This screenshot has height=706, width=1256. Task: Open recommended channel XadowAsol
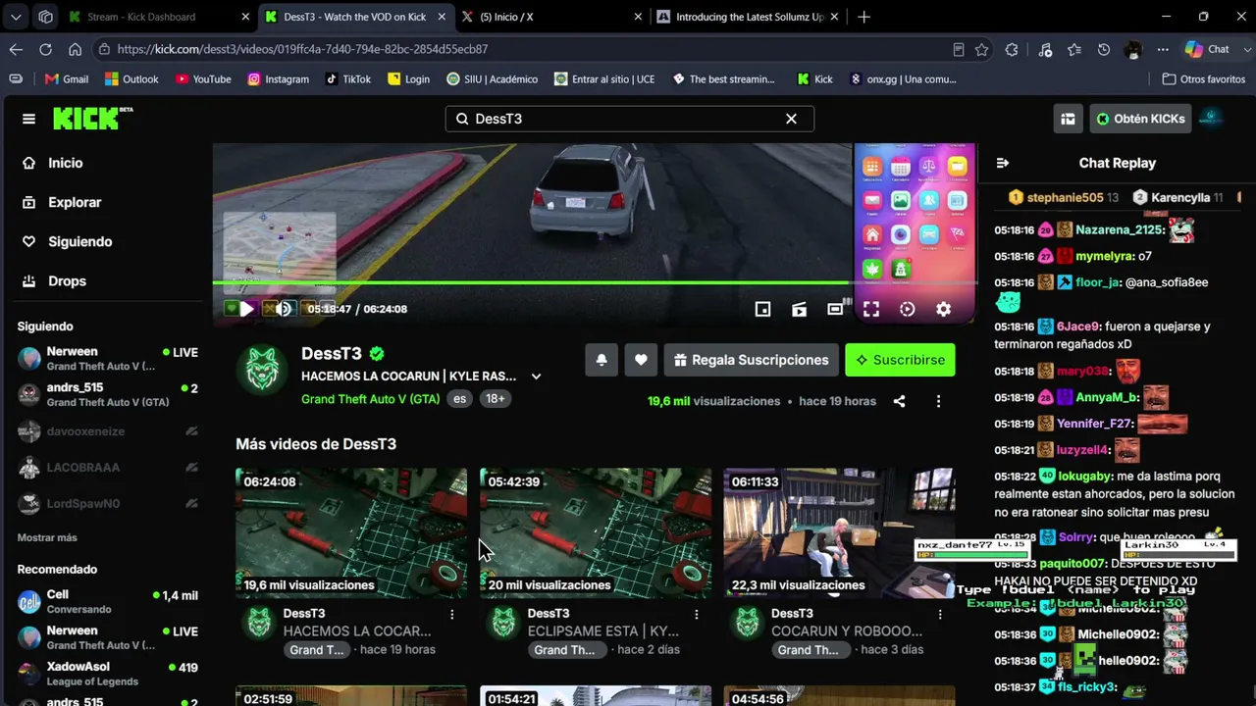point(108,674)
